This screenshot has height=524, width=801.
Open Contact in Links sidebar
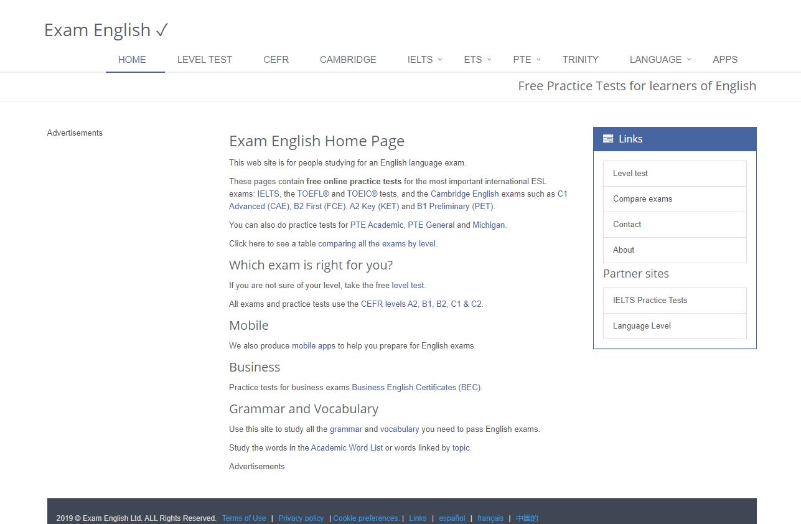[675, 225]
